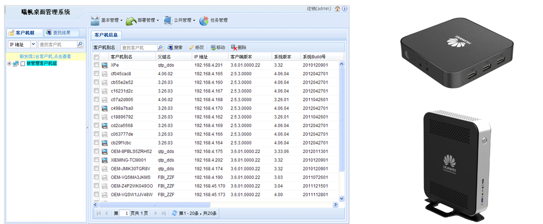
Task: Open the 基本管理 dropdown menu
Action: (x=122, y=21)
